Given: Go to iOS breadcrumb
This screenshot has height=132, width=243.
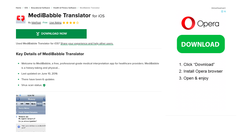Looking at the screenshot, I should point(26,8).
